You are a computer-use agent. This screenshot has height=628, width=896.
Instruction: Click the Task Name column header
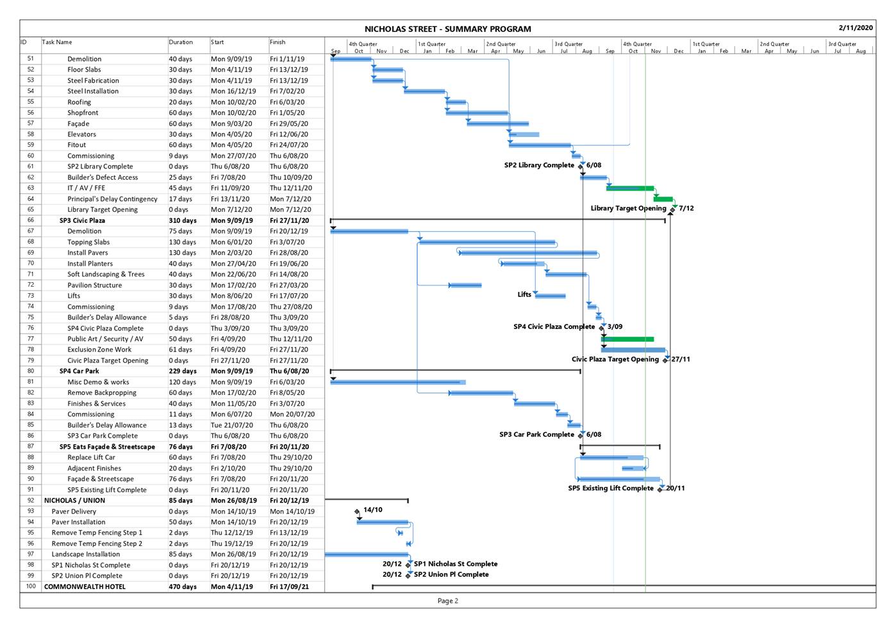coord(57,42)
